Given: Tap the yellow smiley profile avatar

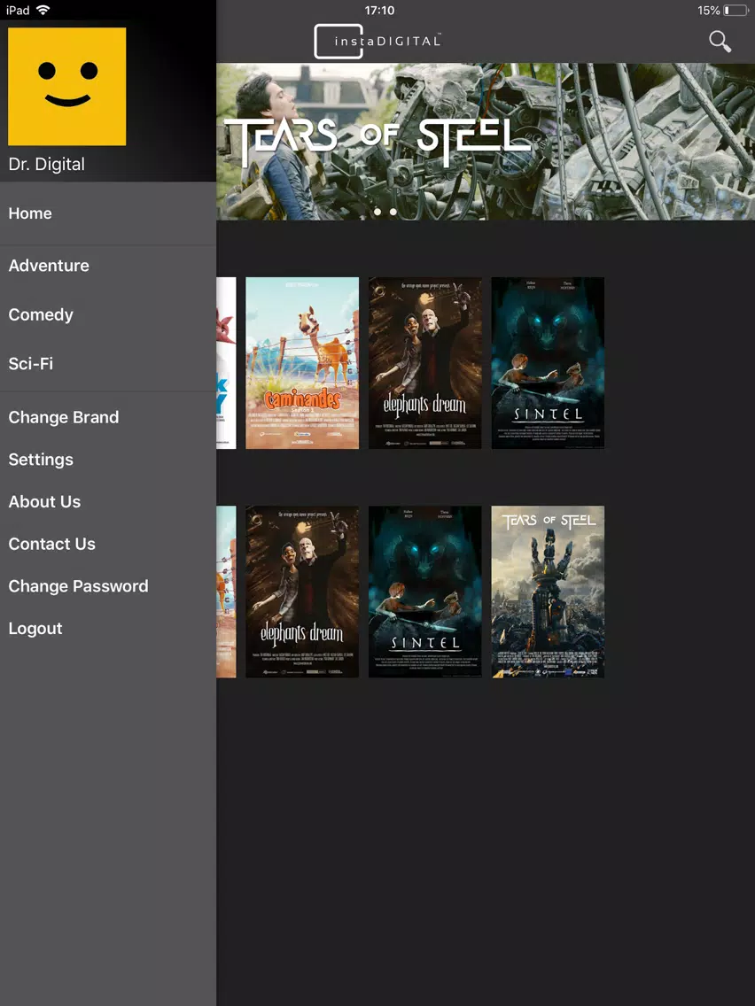Looking at the screenshot, I should tap(66, 86).
